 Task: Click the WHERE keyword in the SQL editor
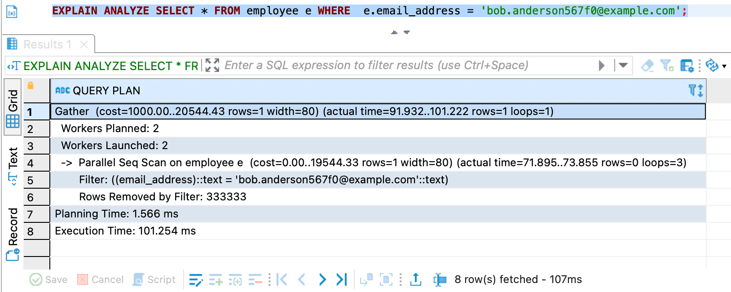pos(334,10)
